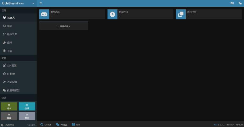Viewport: 244px width, 127px height.
Task: Click the 新建机器人 add button
Action: click(63, 26)
